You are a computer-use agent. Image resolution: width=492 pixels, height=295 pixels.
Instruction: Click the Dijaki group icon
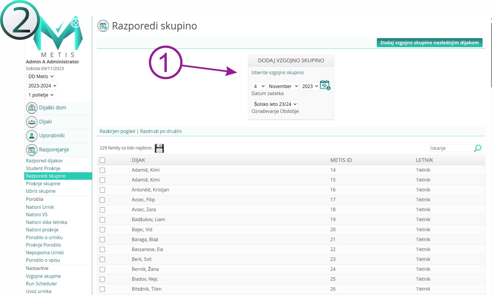32,122
